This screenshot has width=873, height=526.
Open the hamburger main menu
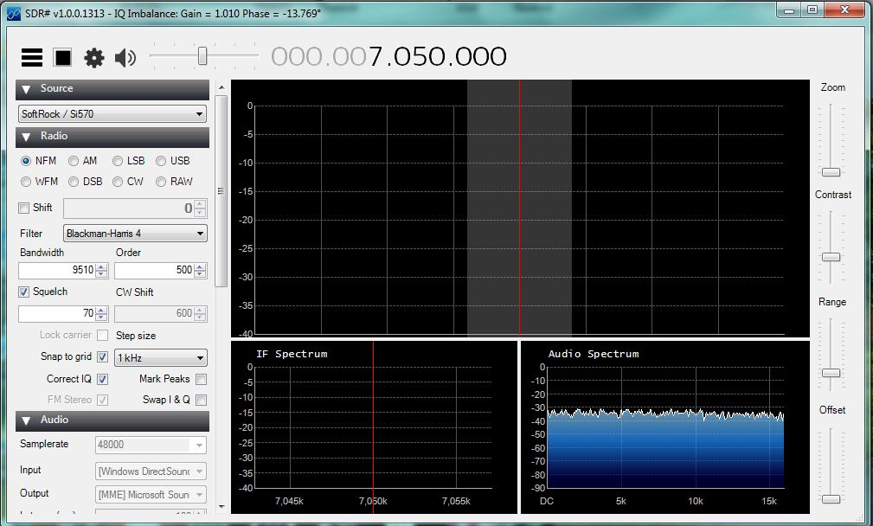[x=32, y=57]
